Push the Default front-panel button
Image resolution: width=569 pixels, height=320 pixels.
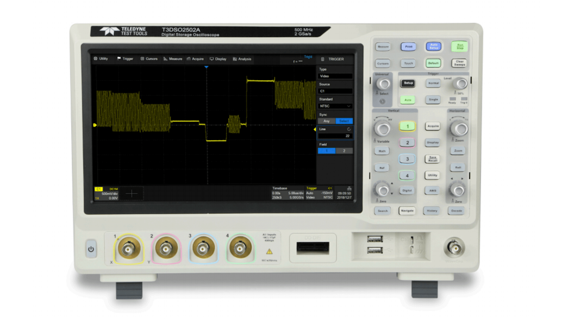click(433, 63)
